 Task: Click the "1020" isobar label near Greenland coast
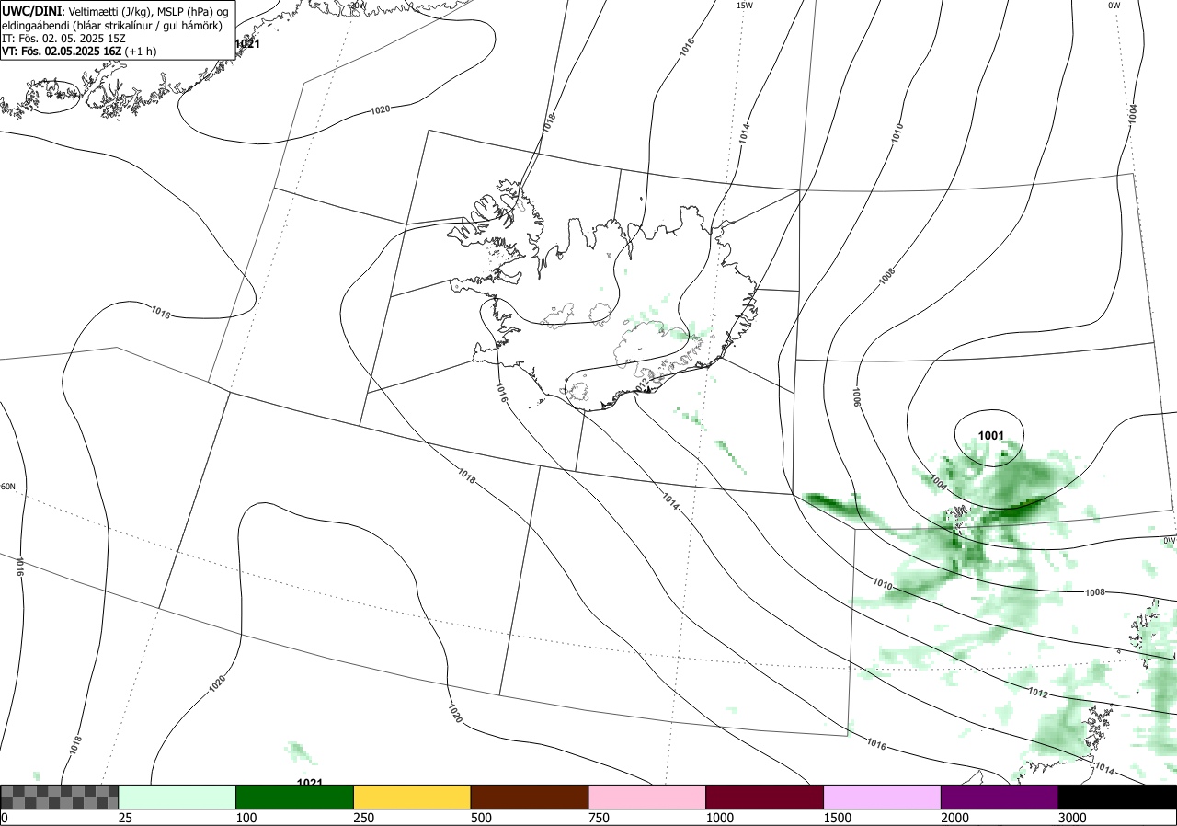[380, 110]
